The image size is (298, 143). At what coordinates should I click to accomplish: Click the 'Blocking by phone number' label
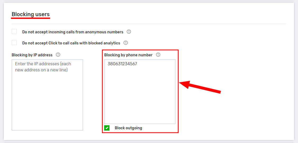coord(128,55)
